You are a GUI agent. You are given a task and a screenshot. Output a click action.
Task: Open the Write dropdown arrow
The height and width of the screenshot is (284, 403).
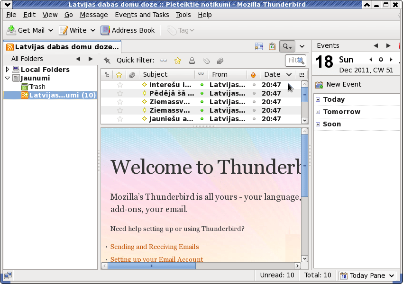tap(93, 30)
